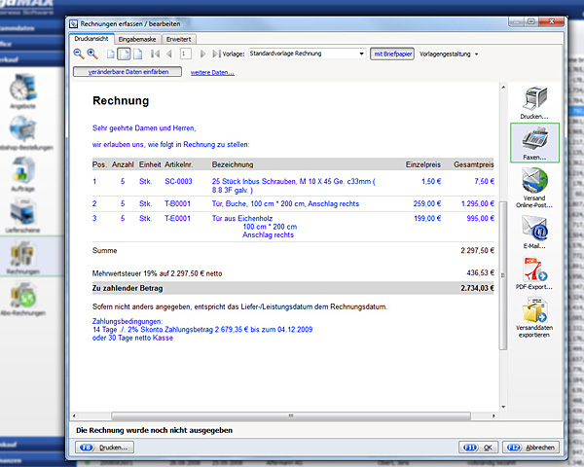Click the 'Zahlungsbedingungen:' text

tap(128, 321)
